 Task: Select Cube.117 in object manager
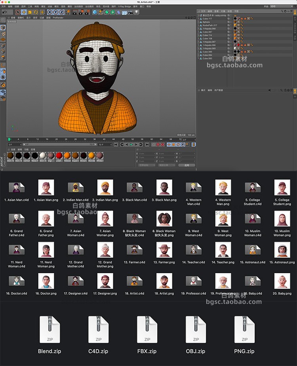[x=207, y=19]
